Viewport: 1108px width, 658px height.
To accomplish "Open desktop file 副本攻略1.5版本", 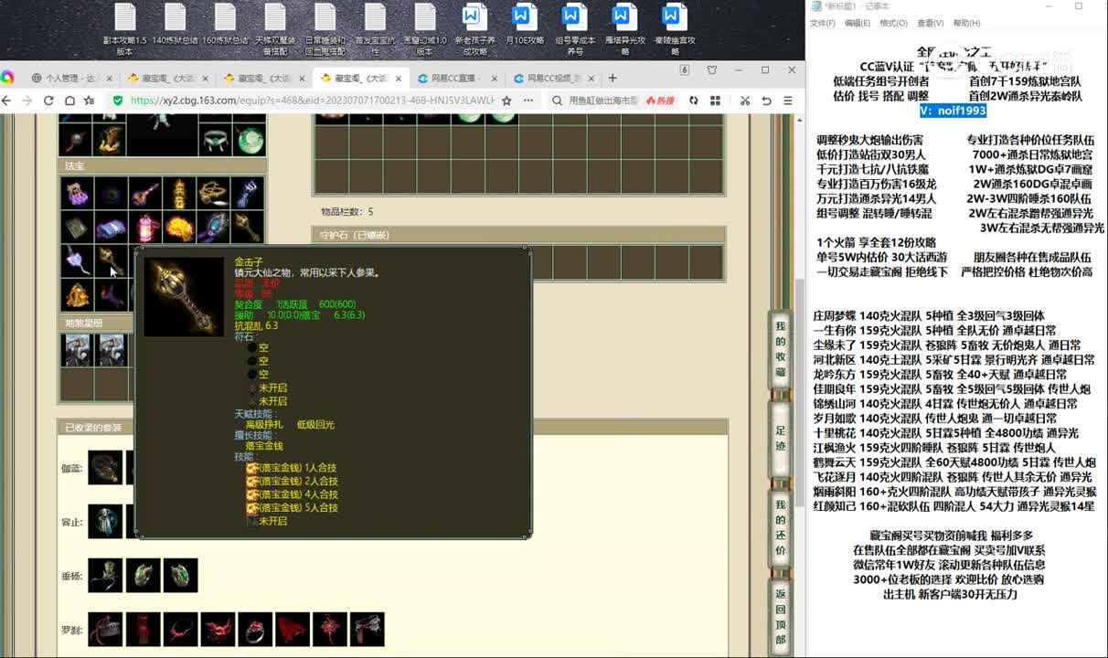I will (125, 28).
